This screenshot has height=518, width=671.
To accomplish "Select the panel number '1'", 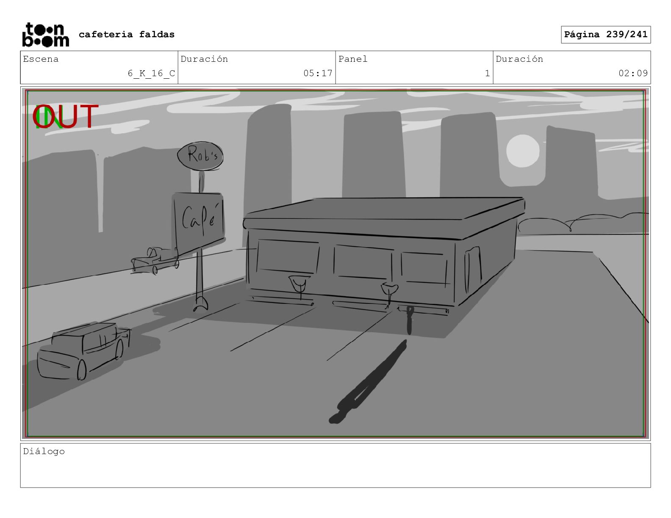I will pos(487,73).
